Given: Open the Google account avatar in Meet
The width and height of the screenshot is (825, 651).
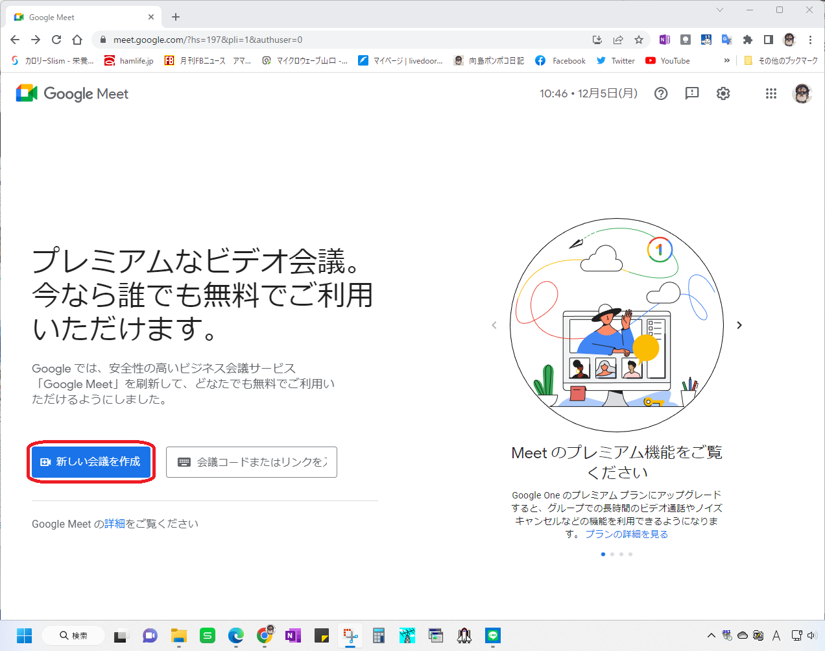Looking at the screenshot, I should (x=802, y=93).
